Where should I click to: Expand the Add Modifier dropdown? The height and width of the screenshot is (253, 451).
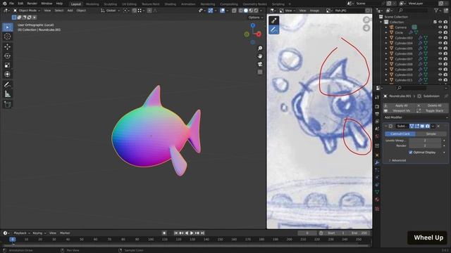point(416,117)
